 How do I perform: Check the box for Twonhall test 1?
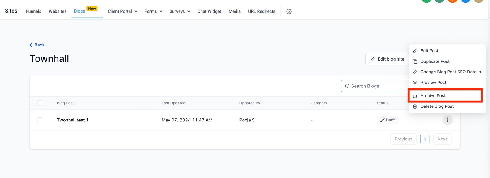(x=40, y=120)
